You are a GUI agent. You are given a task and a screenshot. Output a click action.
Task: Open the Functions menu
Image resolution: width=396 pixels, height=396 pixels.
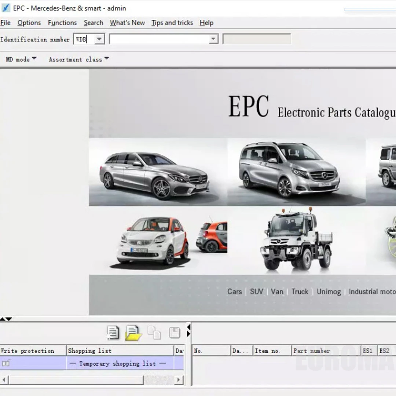[x=62, y=23]
